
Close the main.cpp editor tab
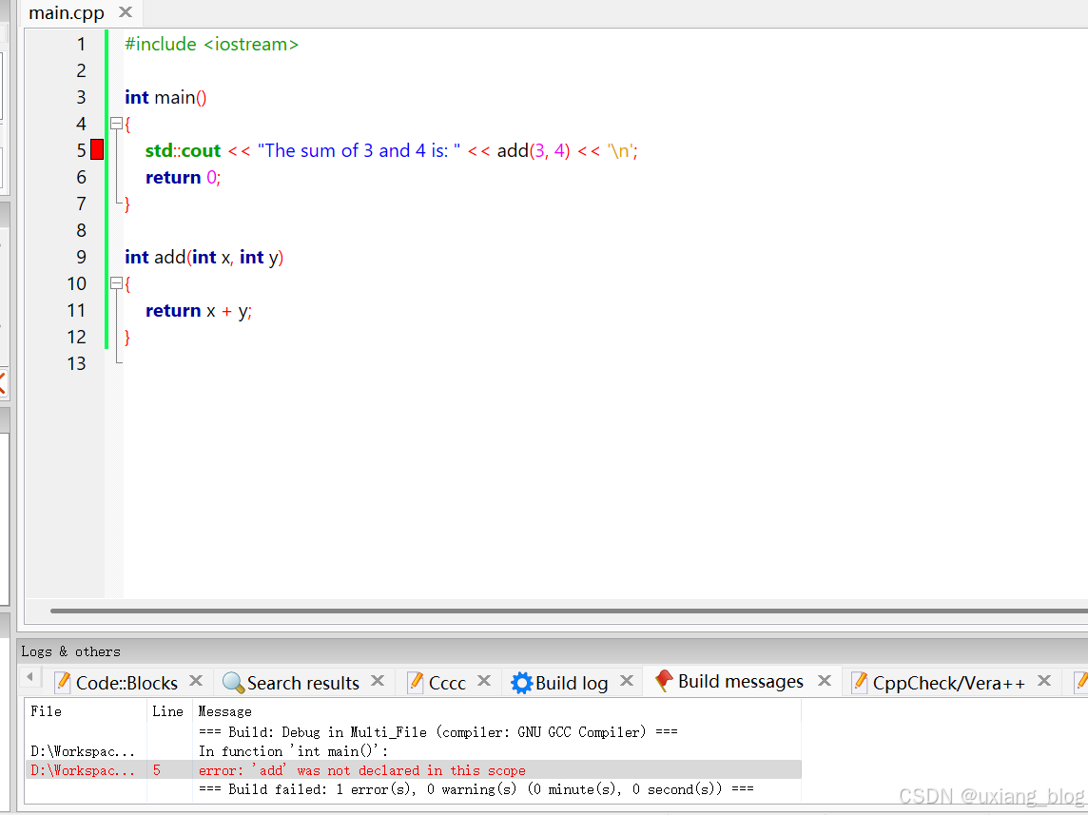(x=126, y=11)
